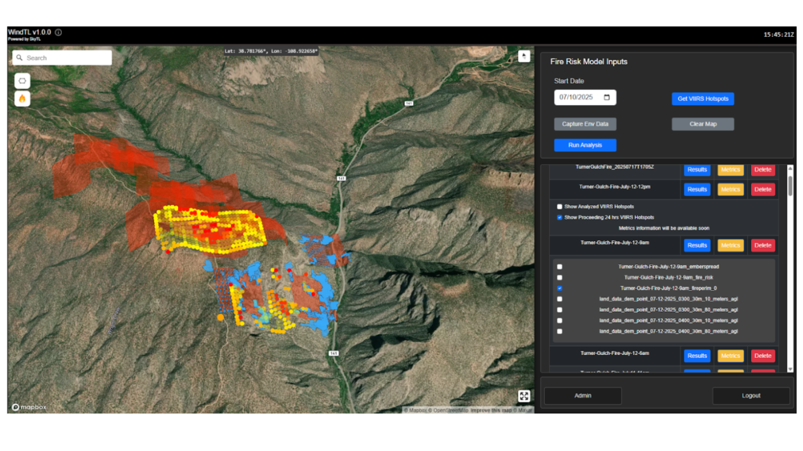Enable 0300_30m_80_meters_agl land data layer
The width and height of the screenshot is (803, 451).
point(560,310)
